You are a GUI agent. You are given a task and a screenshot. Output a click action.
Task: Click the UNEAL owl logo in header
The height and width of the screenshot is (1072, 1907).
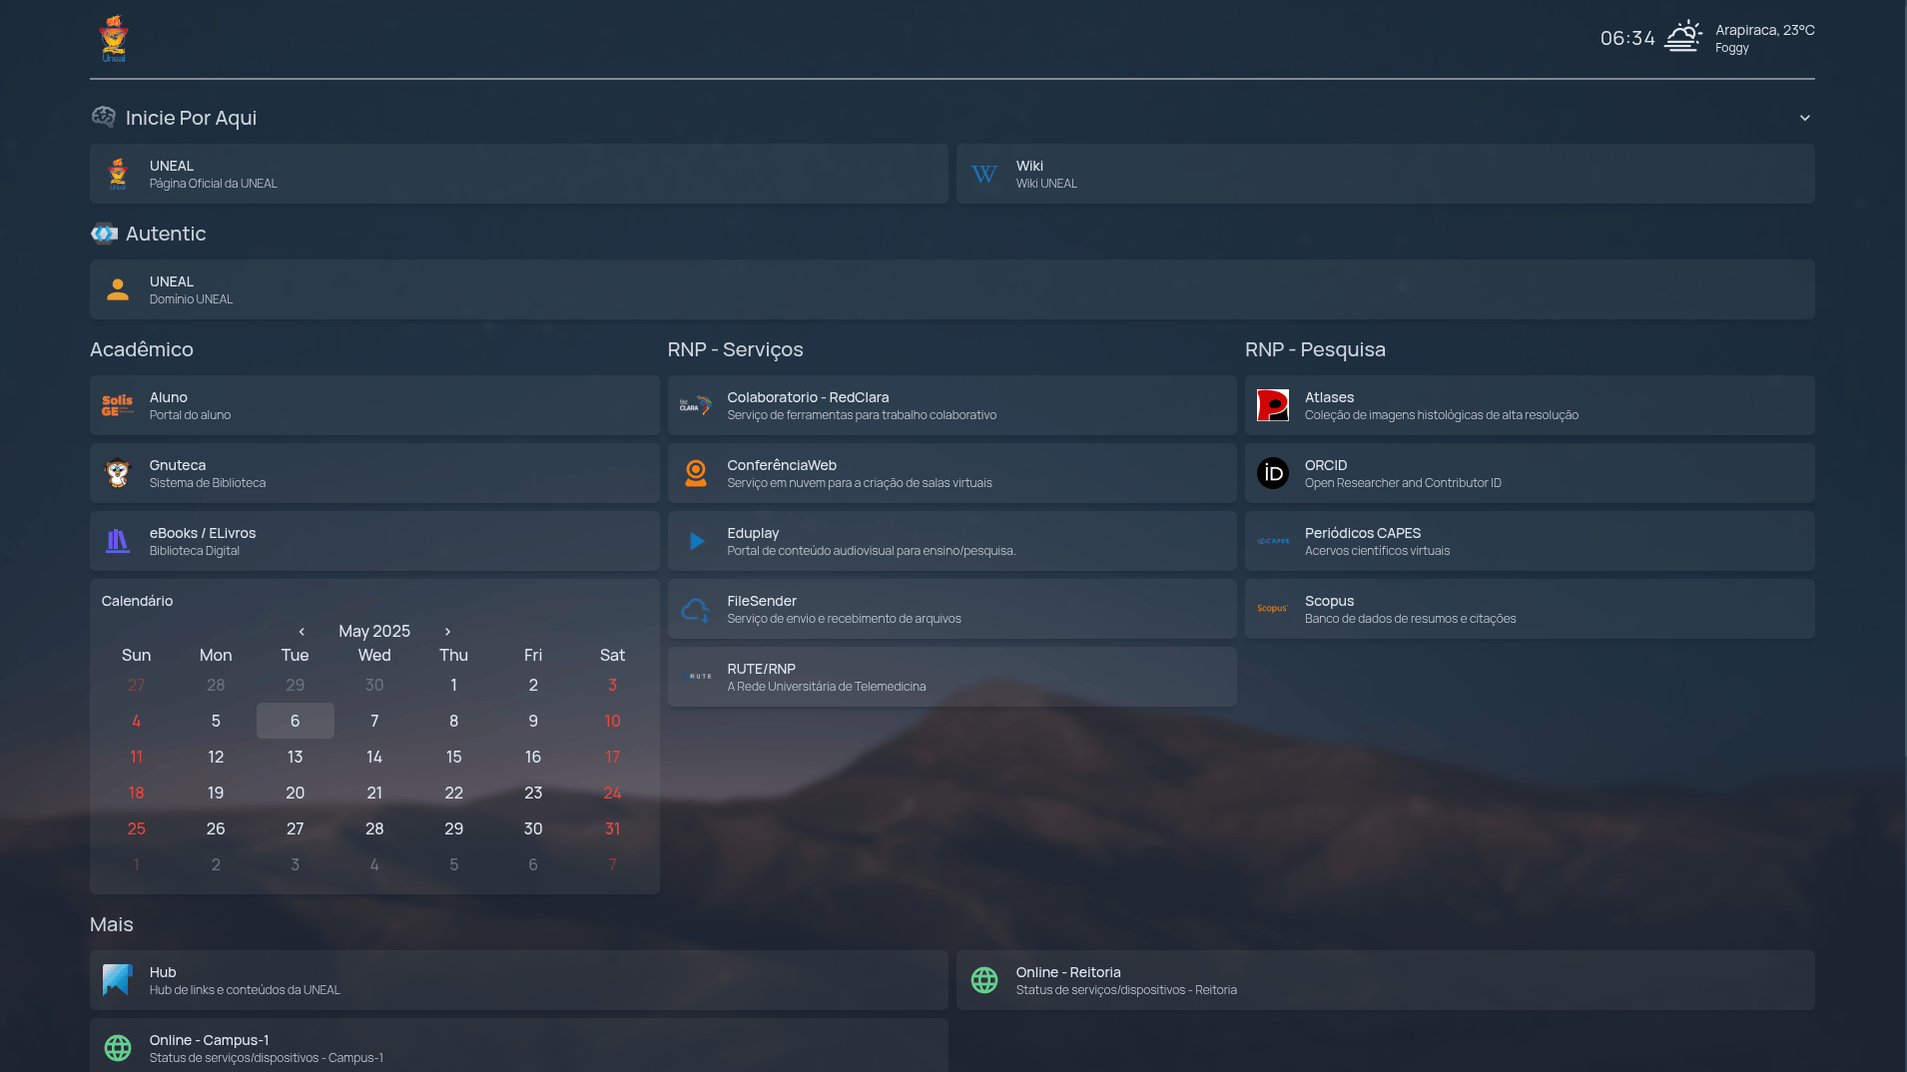pyautogui.click(x=114, y=39)
